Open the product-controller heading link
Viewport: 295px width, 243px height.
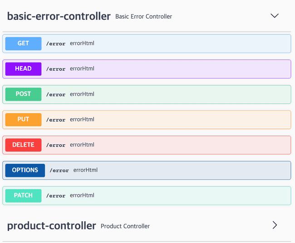[x=51, y=225]
